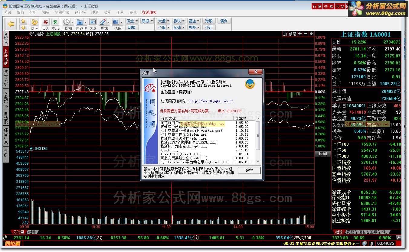
Task: Switch to the 领涨 tab at bottom right
Action: [x=362, y=232]
